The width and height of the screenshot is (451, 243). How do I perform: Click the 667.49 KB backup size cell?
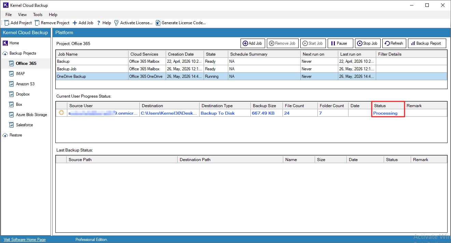[266, 113]
